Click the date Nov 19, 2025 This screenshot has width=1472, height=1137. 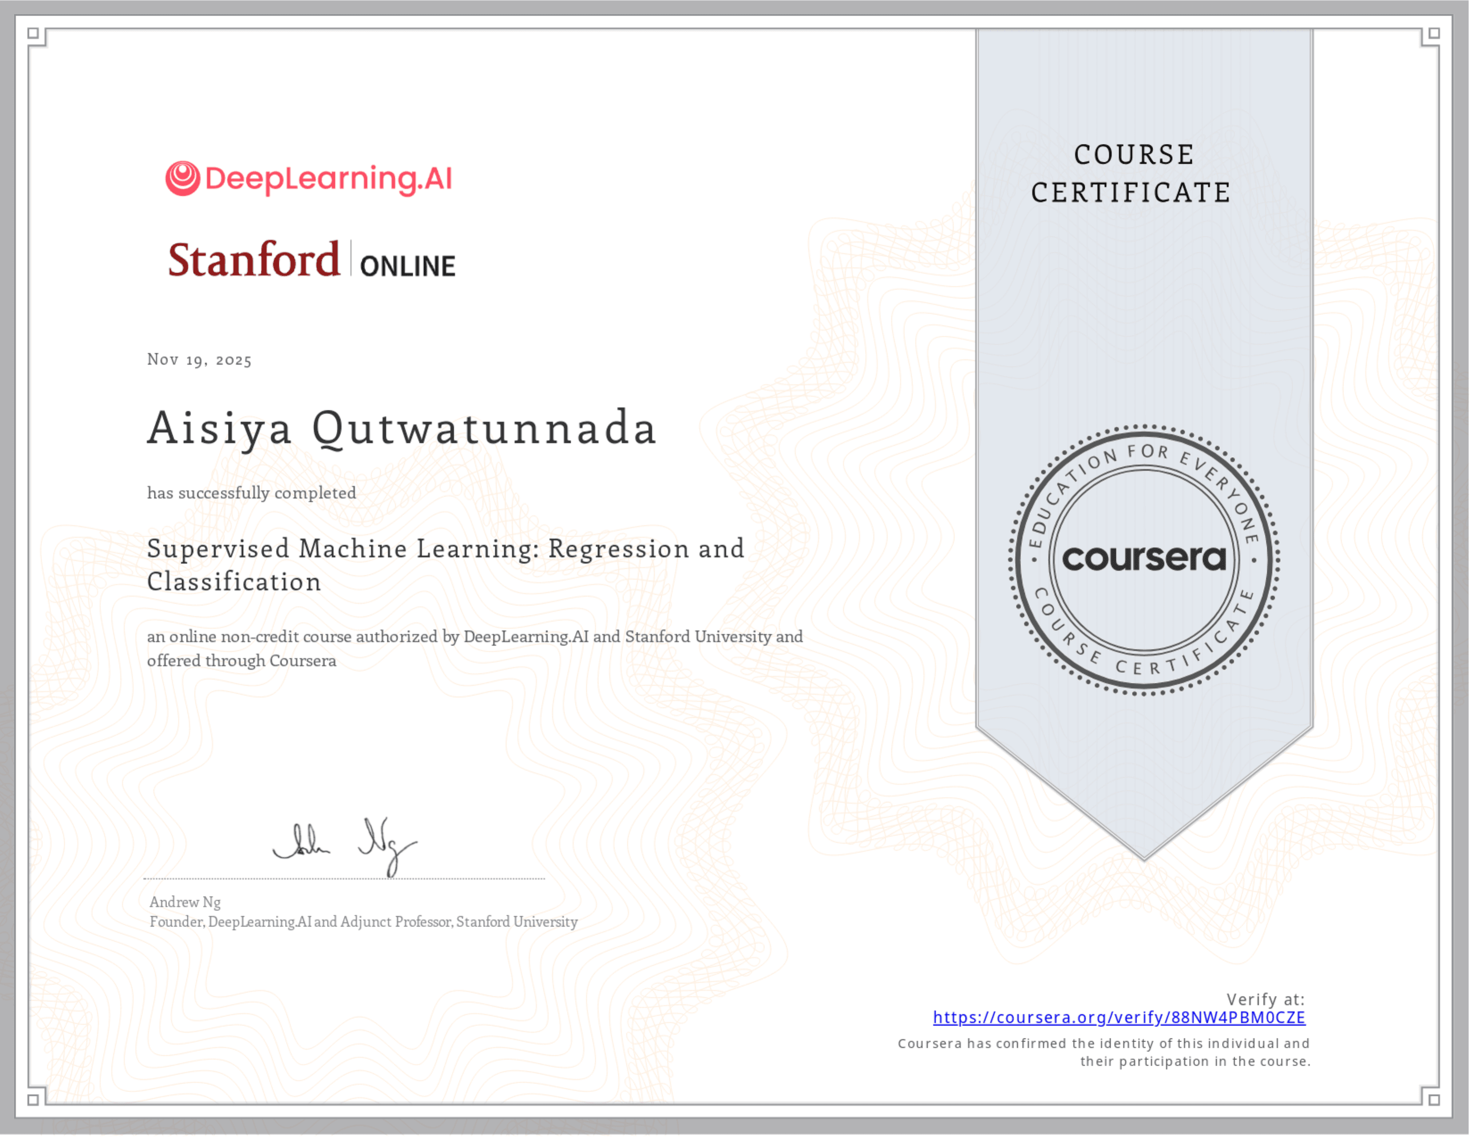point(199,360)
